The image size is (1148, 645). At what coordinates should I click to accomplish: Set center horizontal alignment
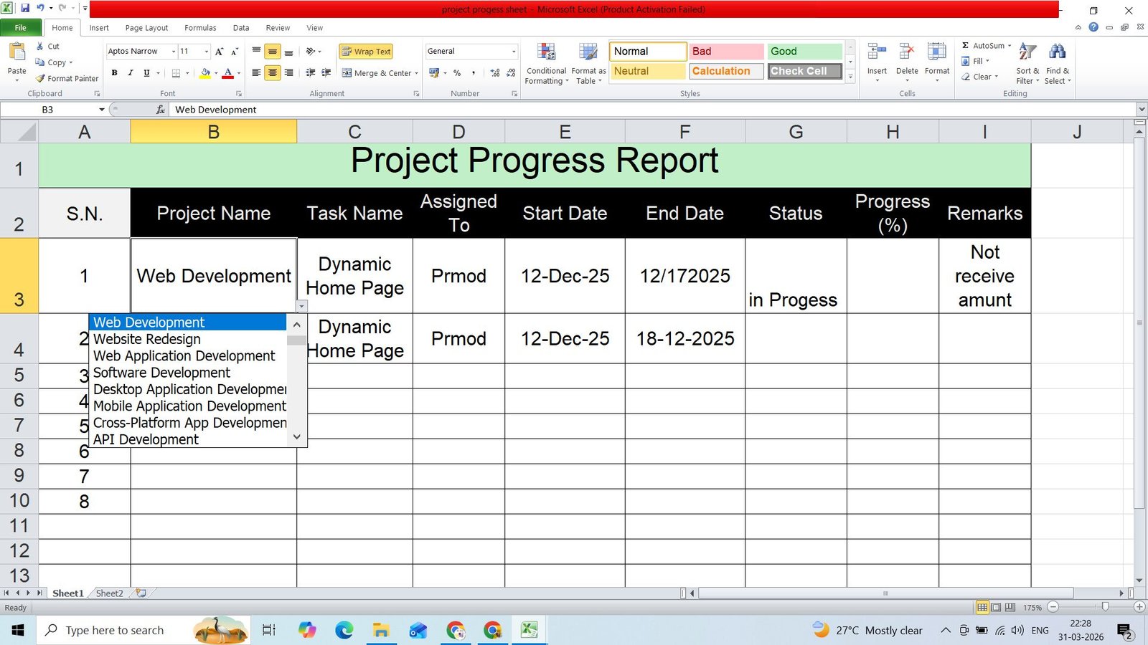272,73
